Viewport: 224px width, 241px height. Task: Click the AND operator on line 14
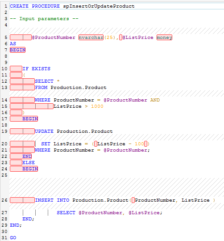tap(155, 100)
